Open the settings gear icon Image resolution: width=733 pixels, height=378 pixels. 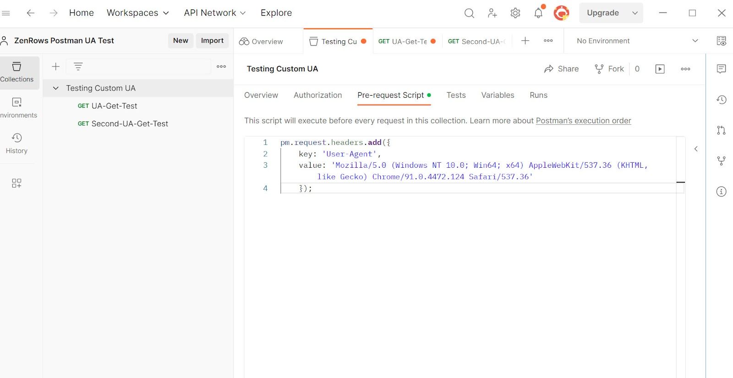pyautogui.click(x=515, y=13)
